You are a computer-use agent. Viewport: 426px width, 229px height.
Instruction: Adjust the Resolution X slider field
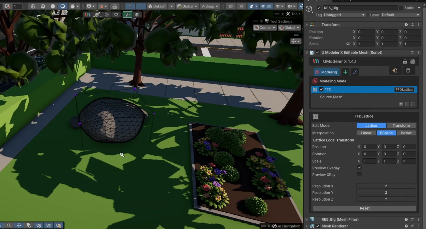tap(386, 186)
